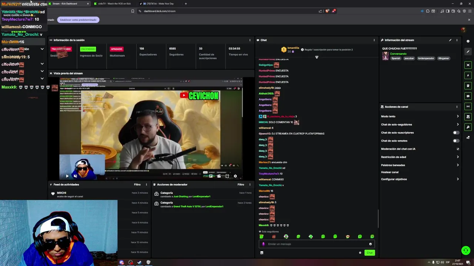Click the jescobar tag chip

coord(409,58)
